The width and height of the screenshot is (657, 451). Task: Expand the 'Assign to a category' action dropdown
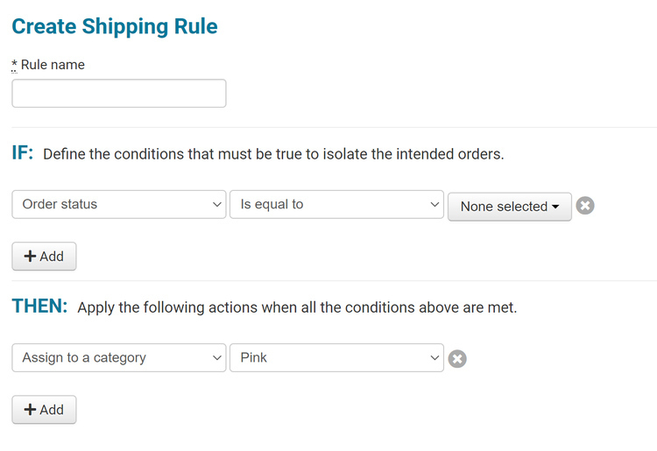click(x=118, y=358)
